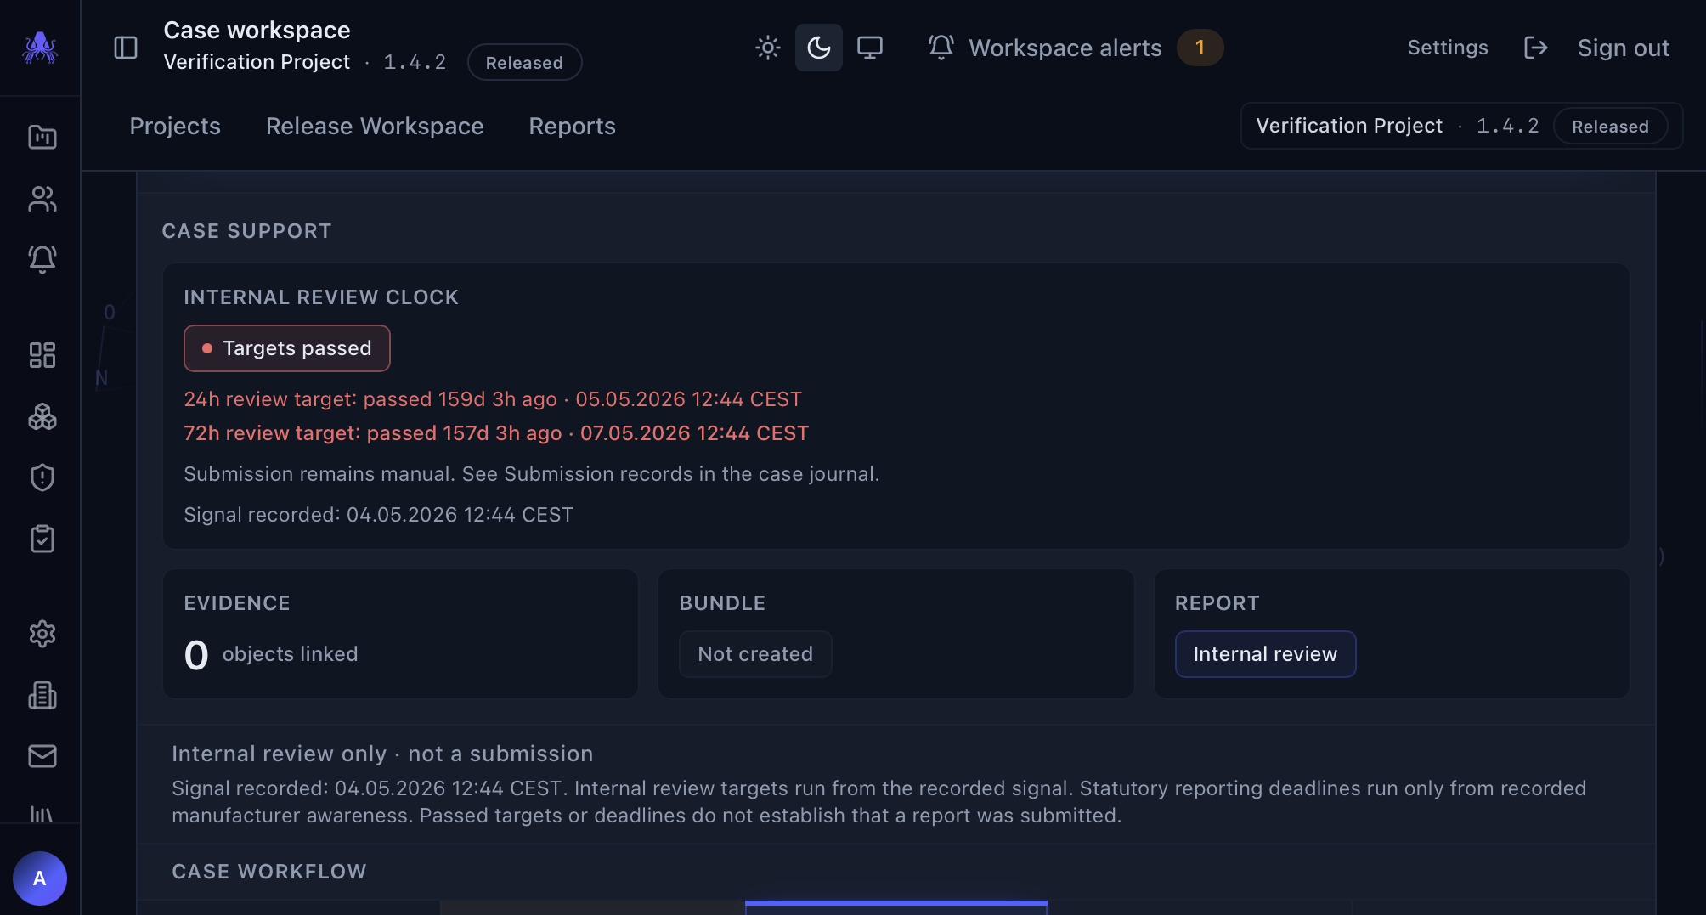This screenshot has height=915, width=1706.
Task: Open project selector Verification Project 1.4.2
Action: [x=1461, y=126]
